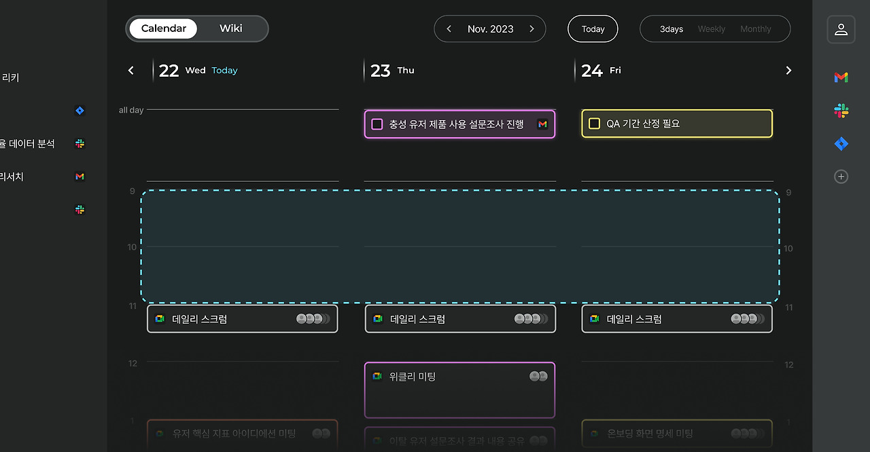Go to previous month arrow

pos(449,29)
